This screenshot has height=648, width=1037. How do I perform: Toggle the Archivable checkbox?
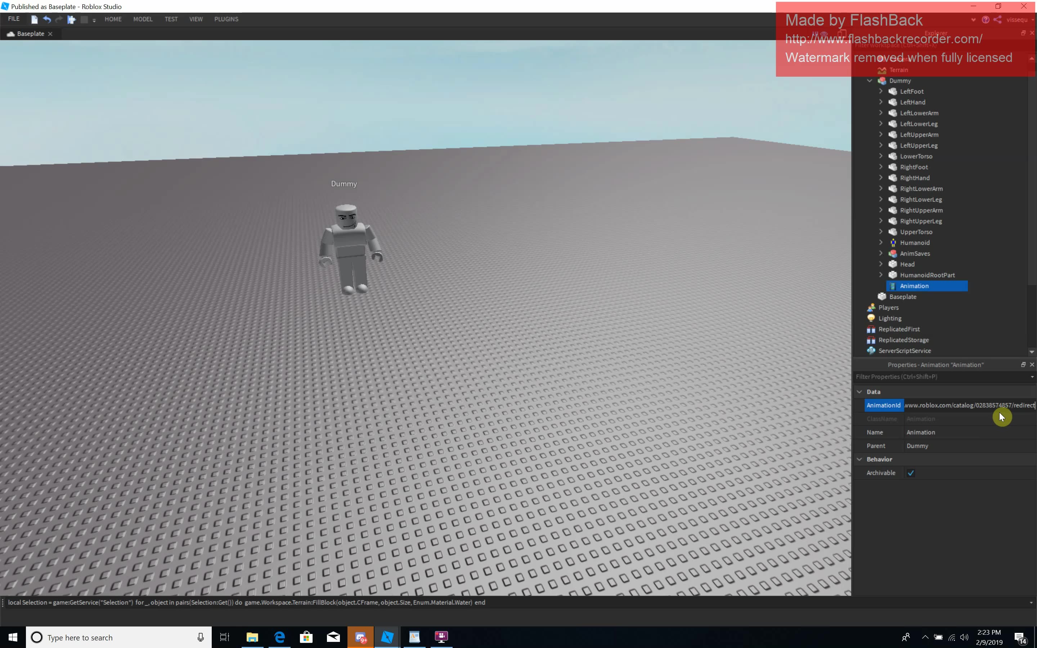(911, 472)
